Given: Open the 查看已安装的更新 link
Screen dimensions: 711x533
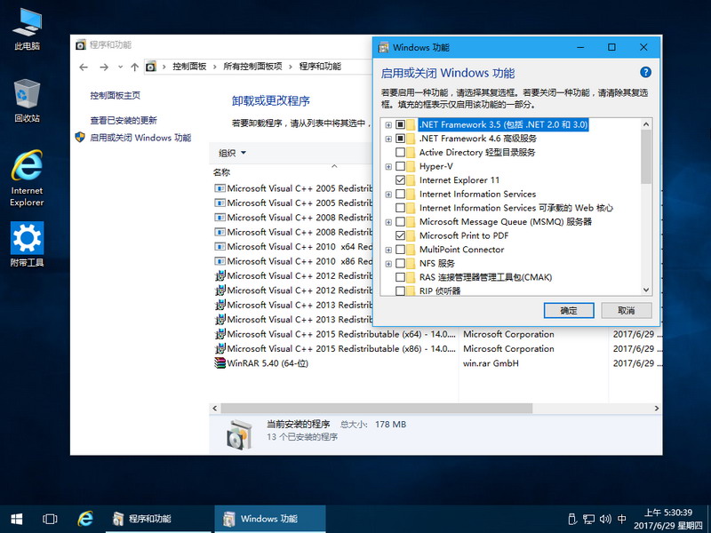Looking at the screenshot, I should click(x=124, y=120).
